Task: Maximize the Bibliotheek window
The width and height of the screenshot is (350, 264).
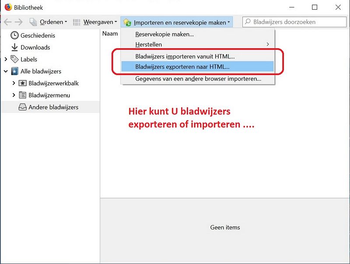Action: 315,7
